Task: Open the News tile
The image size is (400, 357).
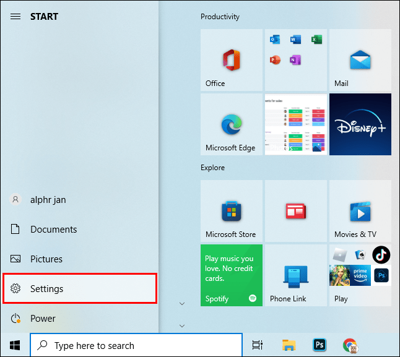Action: pos(296,211)
